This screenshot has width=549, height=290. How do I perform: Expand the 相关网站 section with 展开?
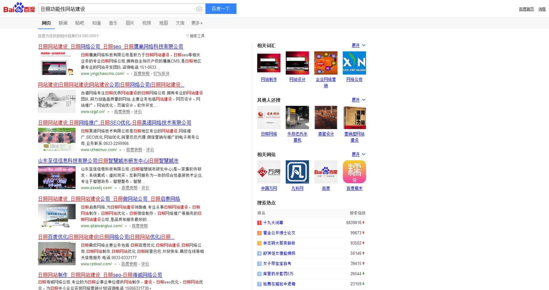359,154
